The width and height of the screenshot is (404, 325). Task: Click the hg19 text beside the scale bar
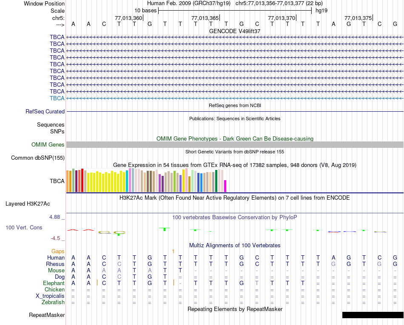tap(321, 11)
